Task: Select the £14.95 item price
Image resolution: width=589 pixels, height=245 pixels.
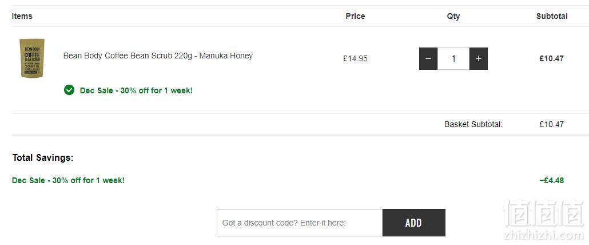Action: click(355, 58)
